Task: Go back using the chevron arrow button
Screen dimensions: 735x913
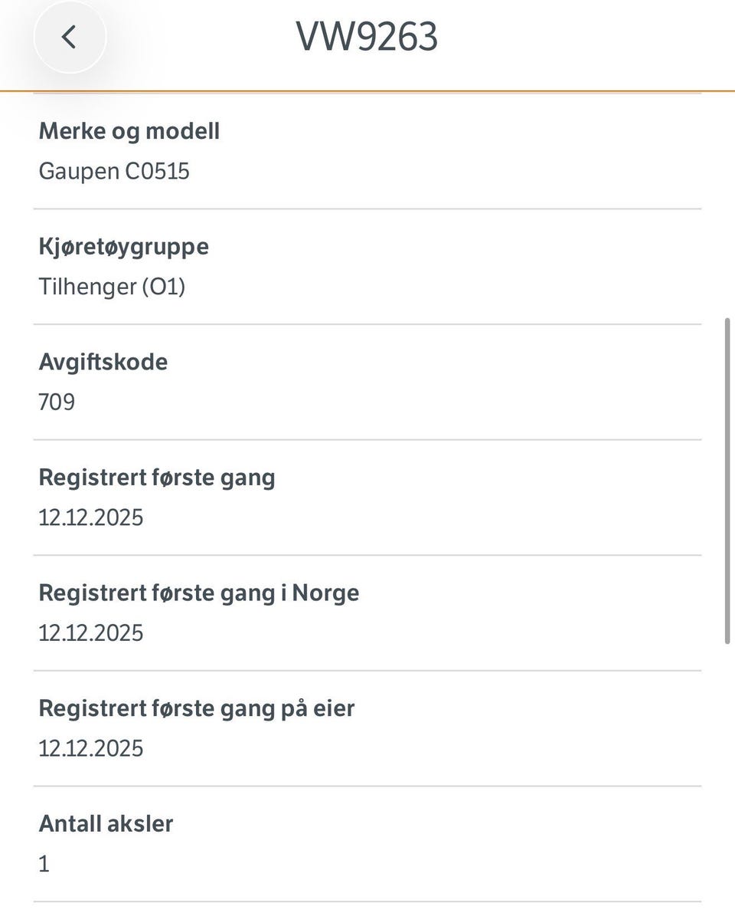Action: (x=70, y=38)
